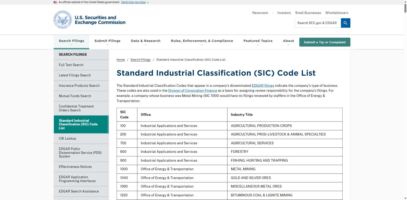Click the magnifying glass search button
407x200 pixels.
tap(345, 23)
